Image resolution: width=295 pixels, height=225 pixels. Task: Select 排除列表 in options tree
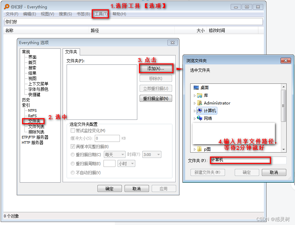coord(36,132)
